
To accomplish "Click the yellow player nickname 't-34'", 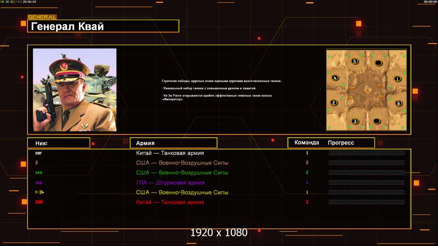I will click(40, 192).
